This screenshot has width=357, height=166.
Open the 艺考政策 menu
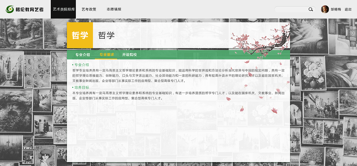click(88, 9)
